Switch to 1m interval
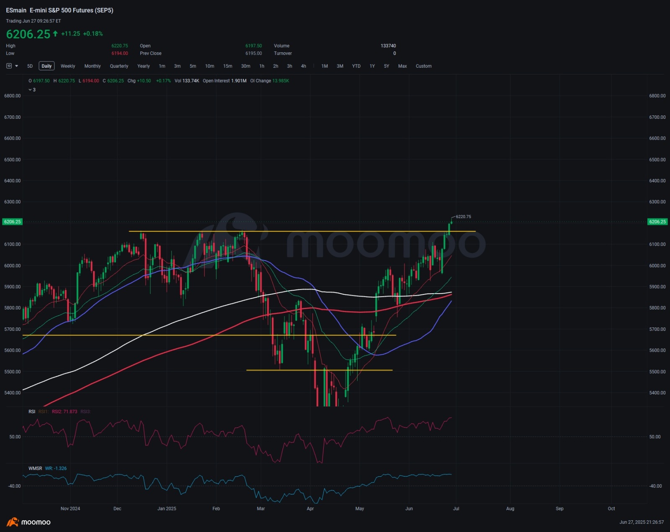 pyautogui.click(x=162, y=66)
